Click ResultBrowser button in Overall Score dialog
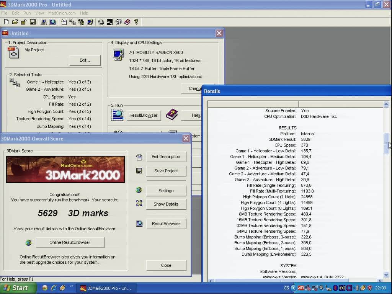Screen dimensions: 392x294 tap(166, 224)
